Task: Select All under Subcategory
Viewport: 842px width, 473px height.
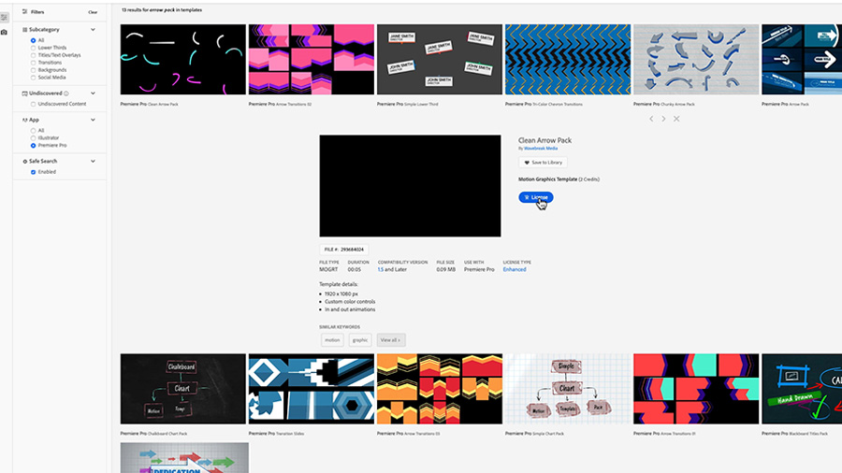Action: pos(34,40)
